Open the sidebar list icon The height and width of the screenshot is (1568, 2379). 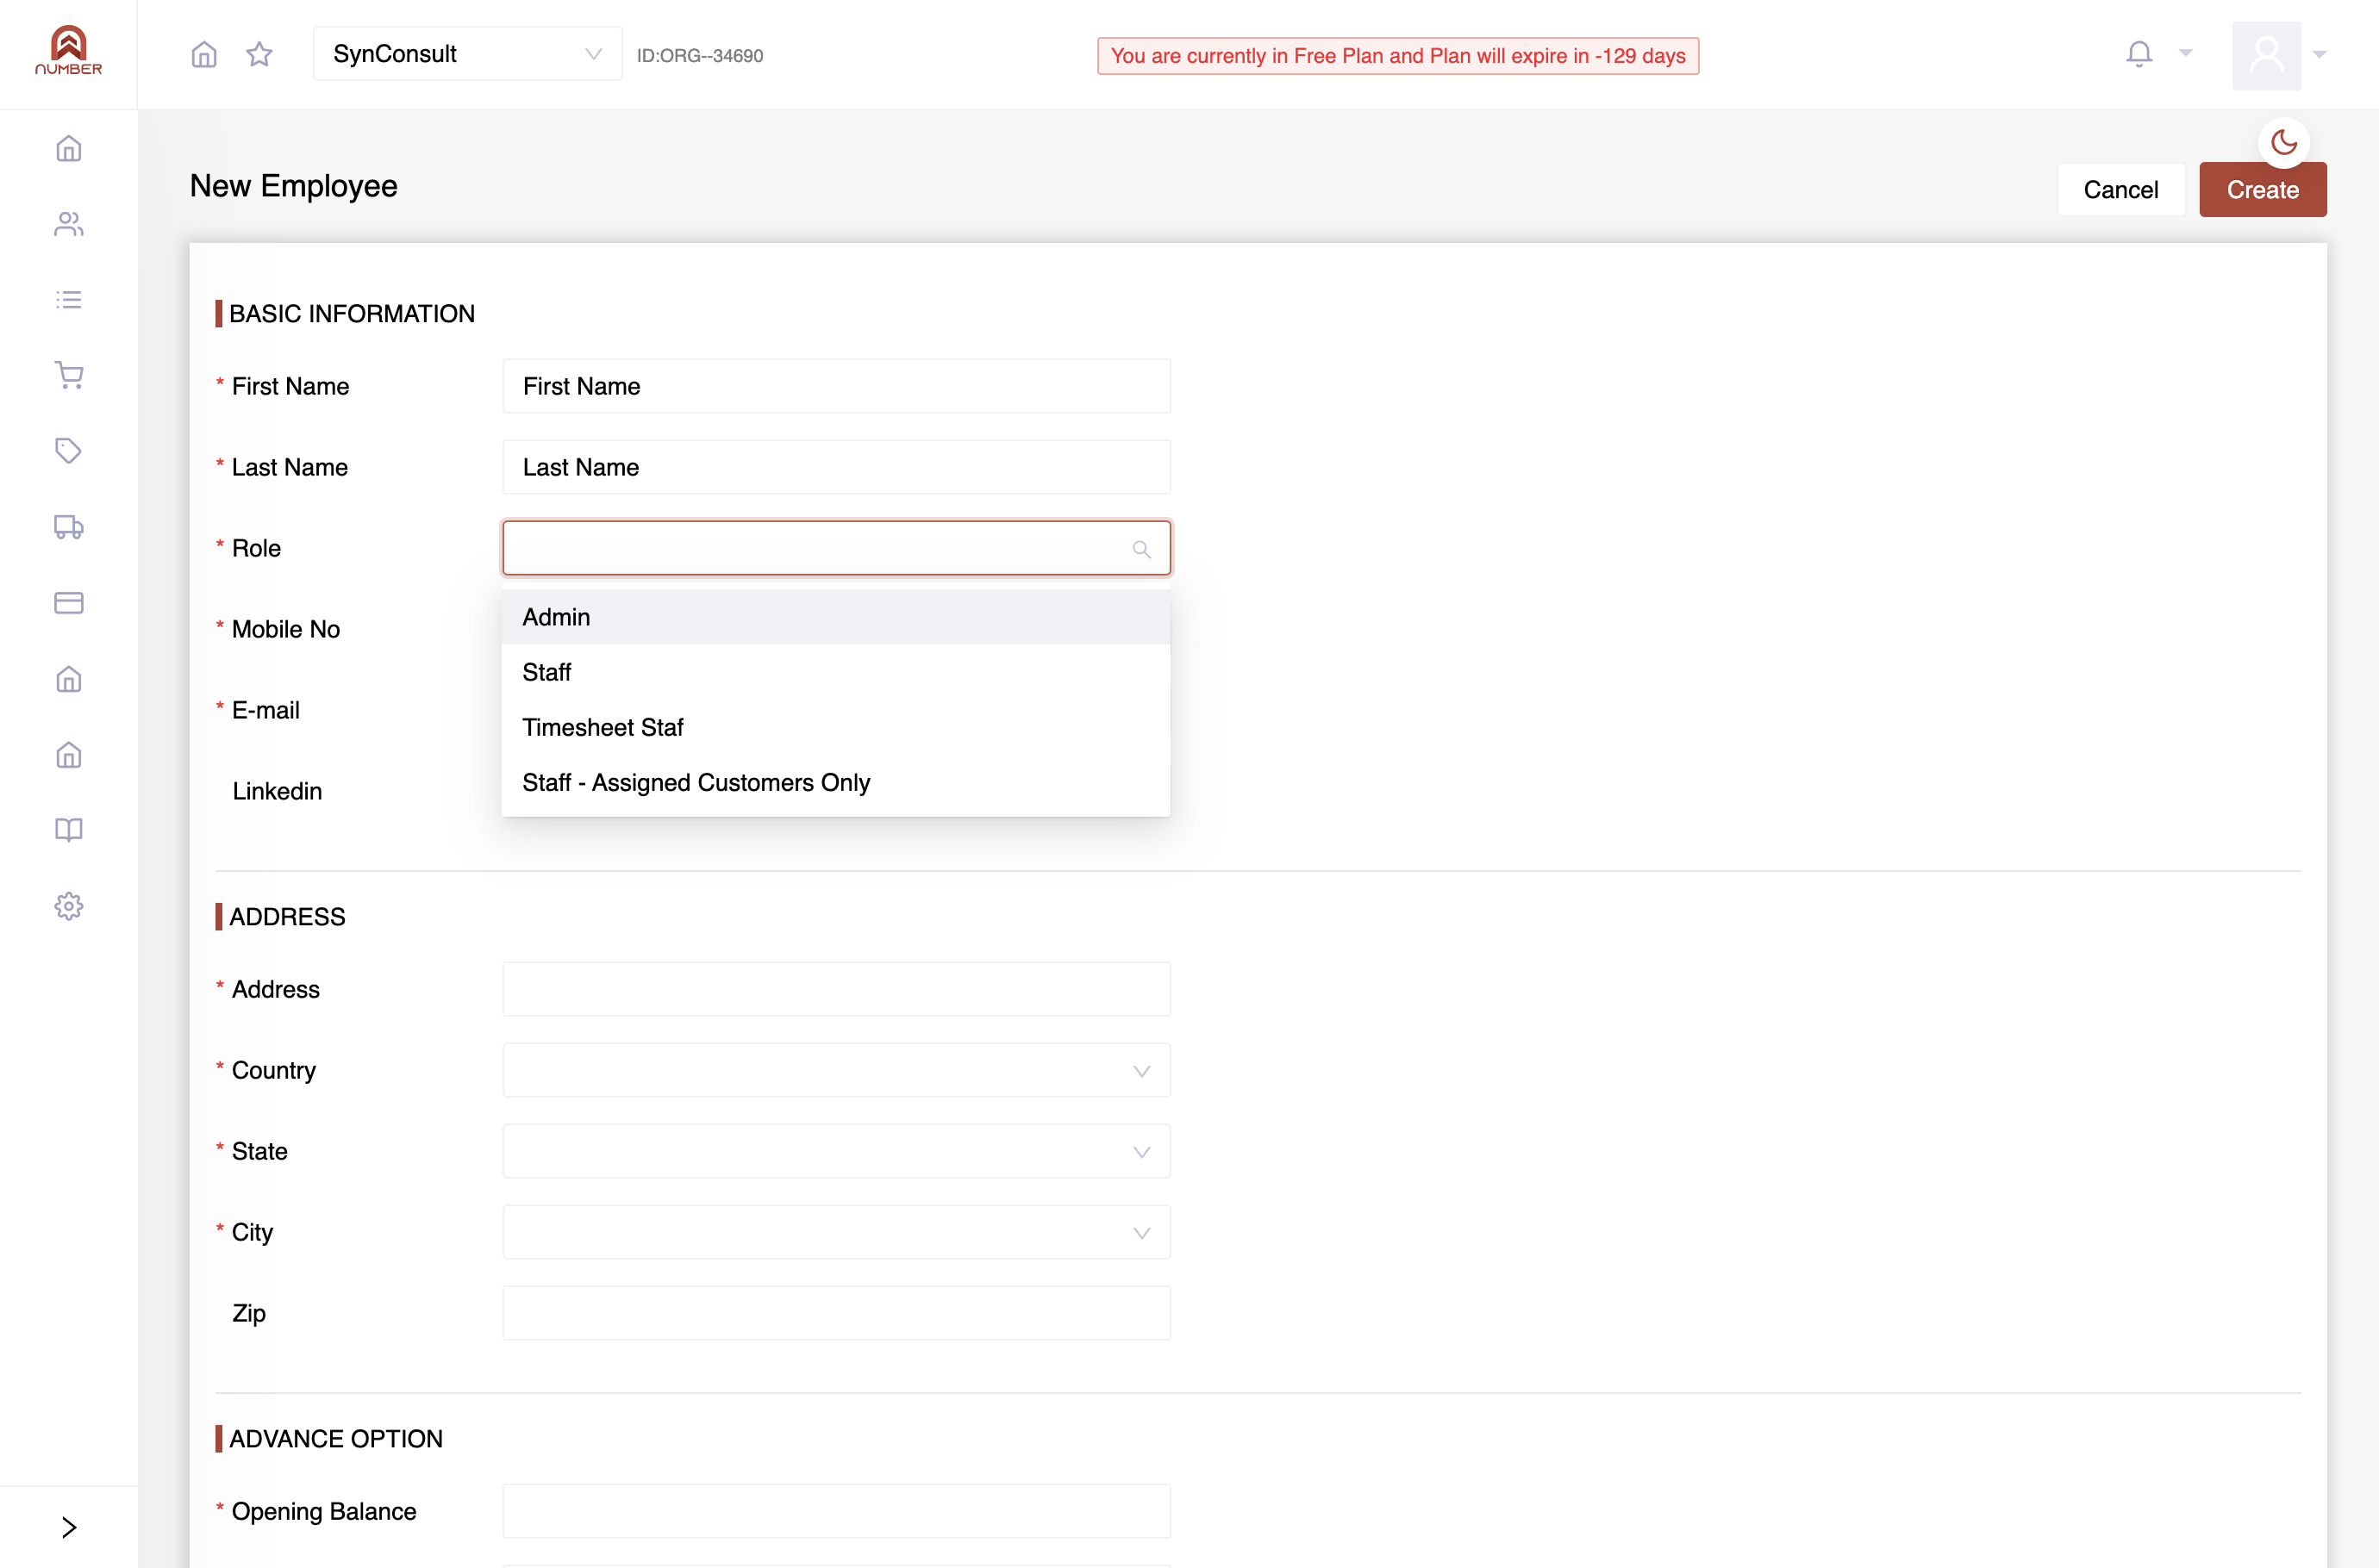pyautogui.click(x=69, y=300)
